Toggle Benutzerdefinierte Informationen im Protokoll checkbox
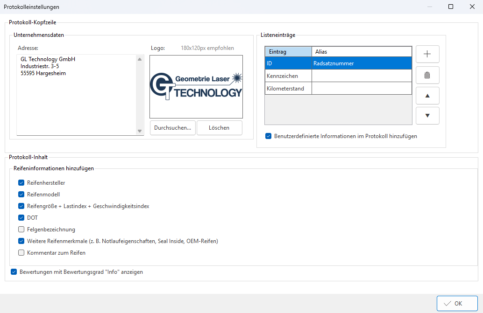Screen dimensions: 483x313 pyautogui.click(x=268, y=136)
